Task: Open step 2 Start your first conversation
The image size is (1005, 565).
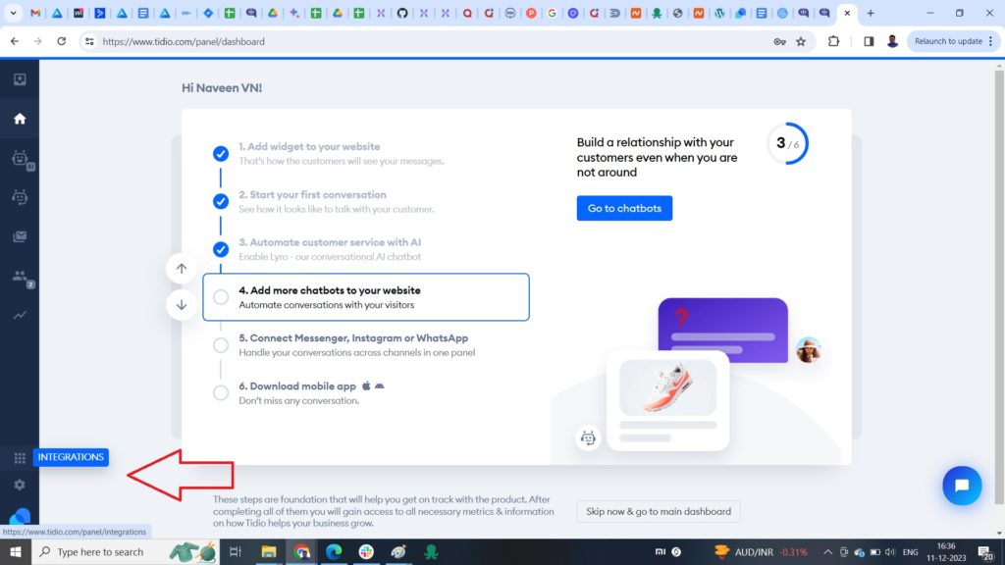Action: point(313,194)
